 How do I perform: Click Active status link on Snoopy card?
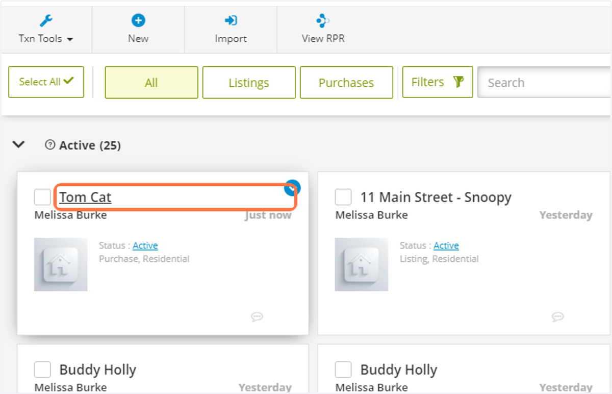point(446,245)
